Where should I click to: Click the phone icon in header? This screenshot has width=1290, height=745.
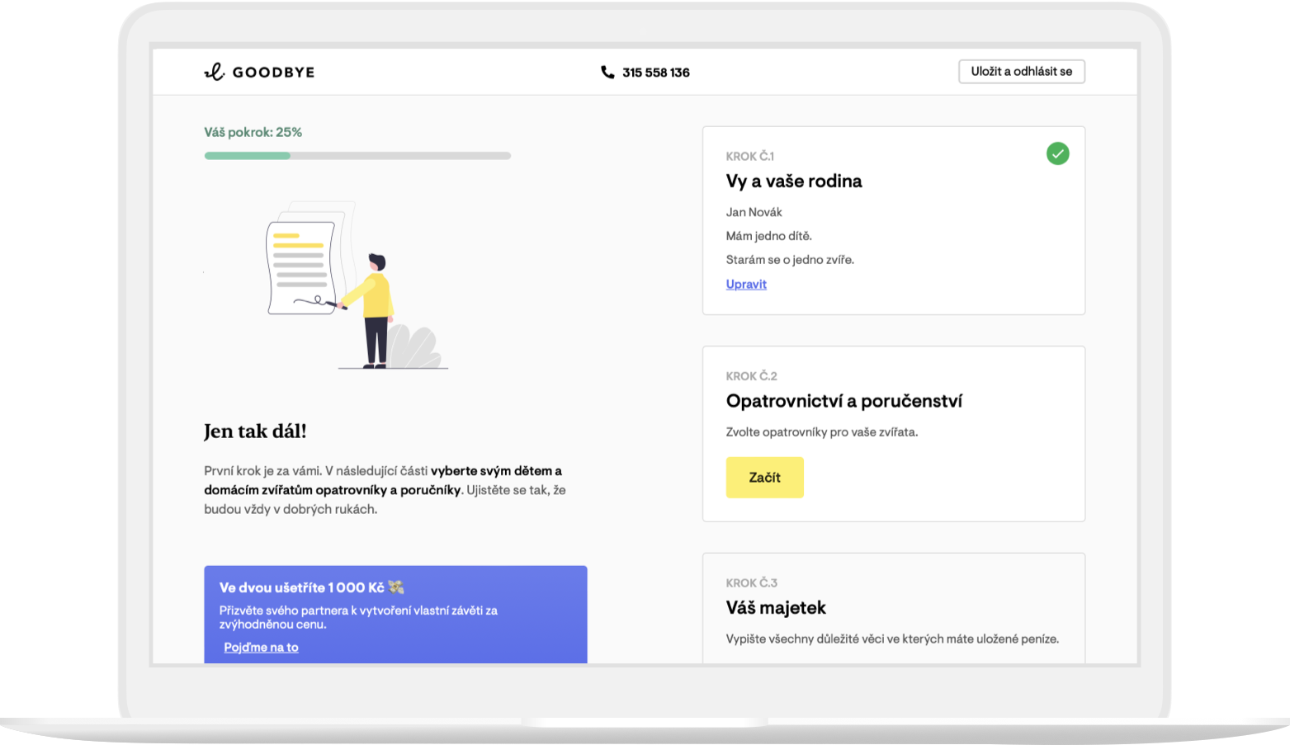click(x=607, y=73)
